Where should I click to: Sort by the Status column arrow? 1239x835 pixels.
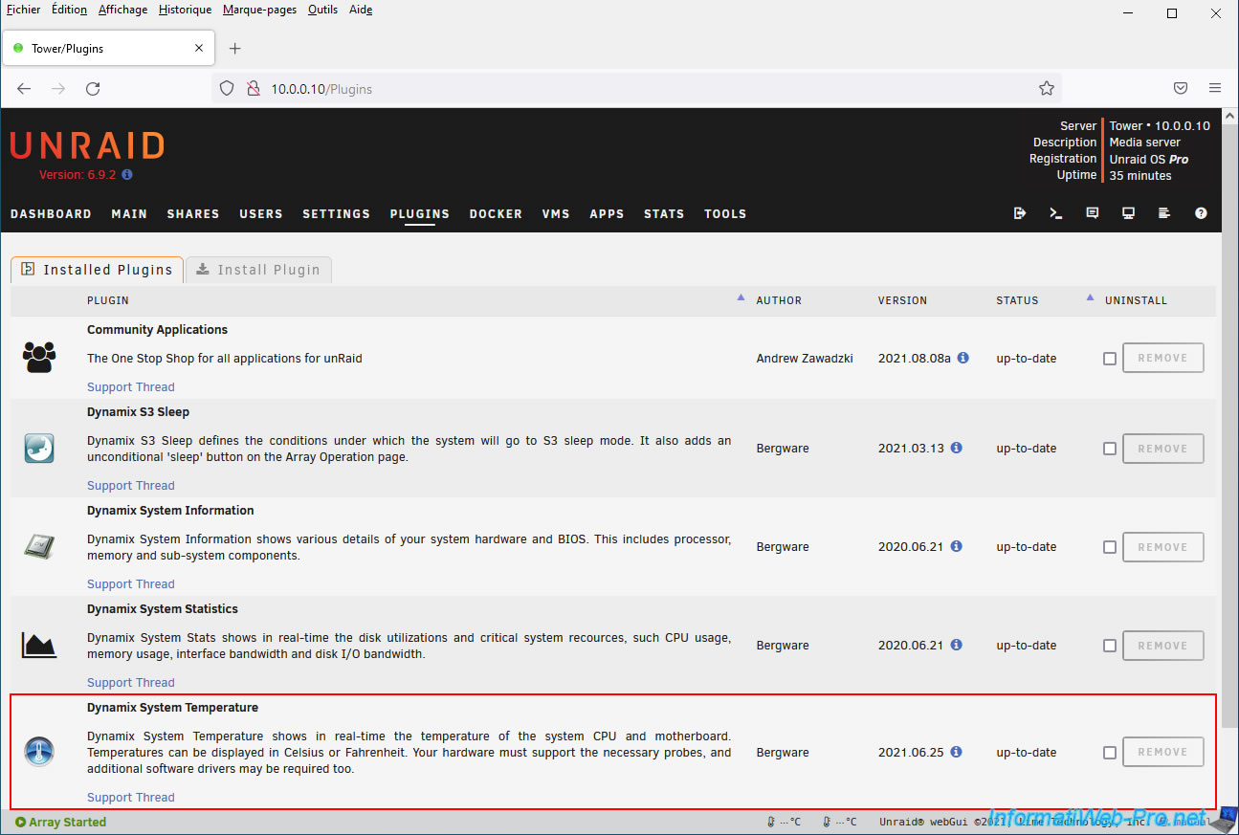(1090, 298)
